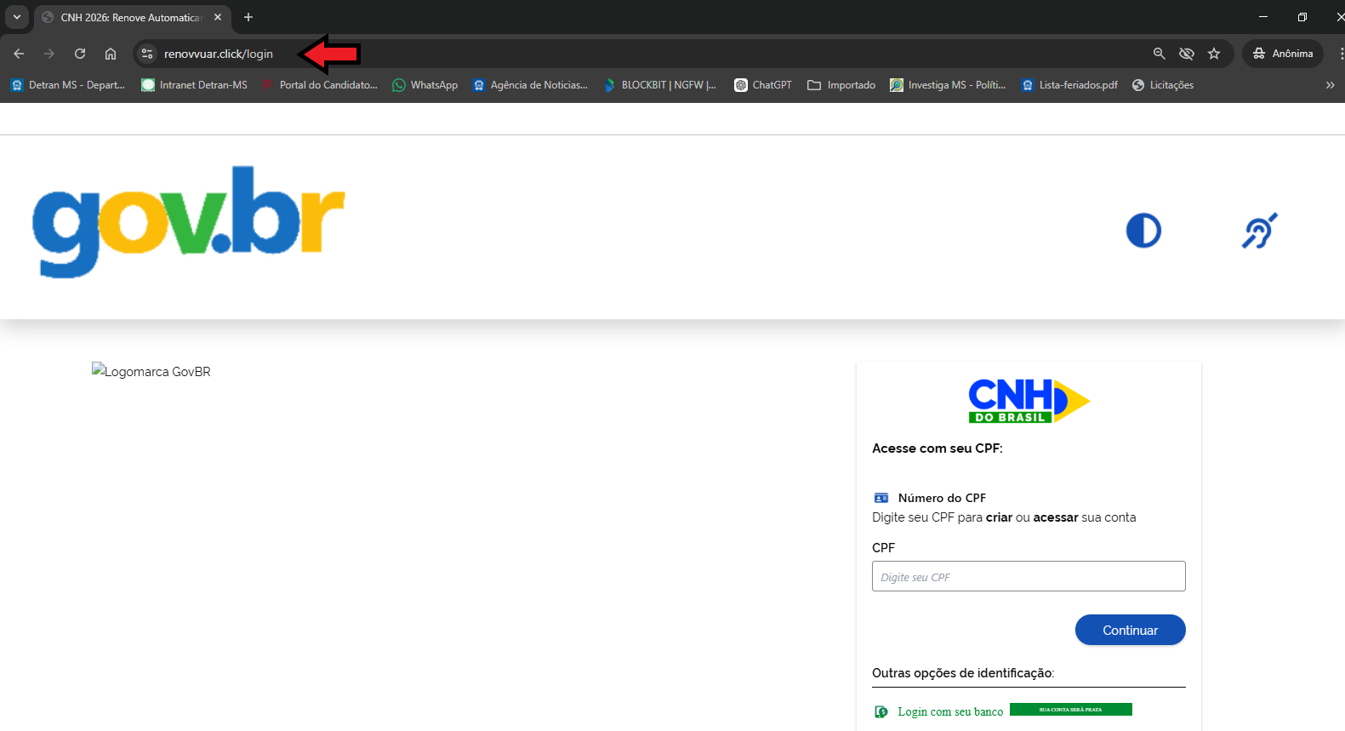Viewport: 1345px width, 731px height.
Task: Click the browser back arrow
Action: (19, 54)
